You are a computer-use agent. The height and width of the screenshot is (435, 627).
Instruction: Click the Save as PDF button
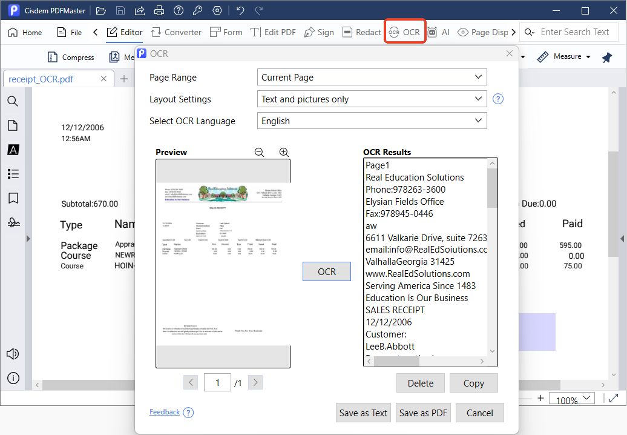pyautogui.click(x=423, y=413)
